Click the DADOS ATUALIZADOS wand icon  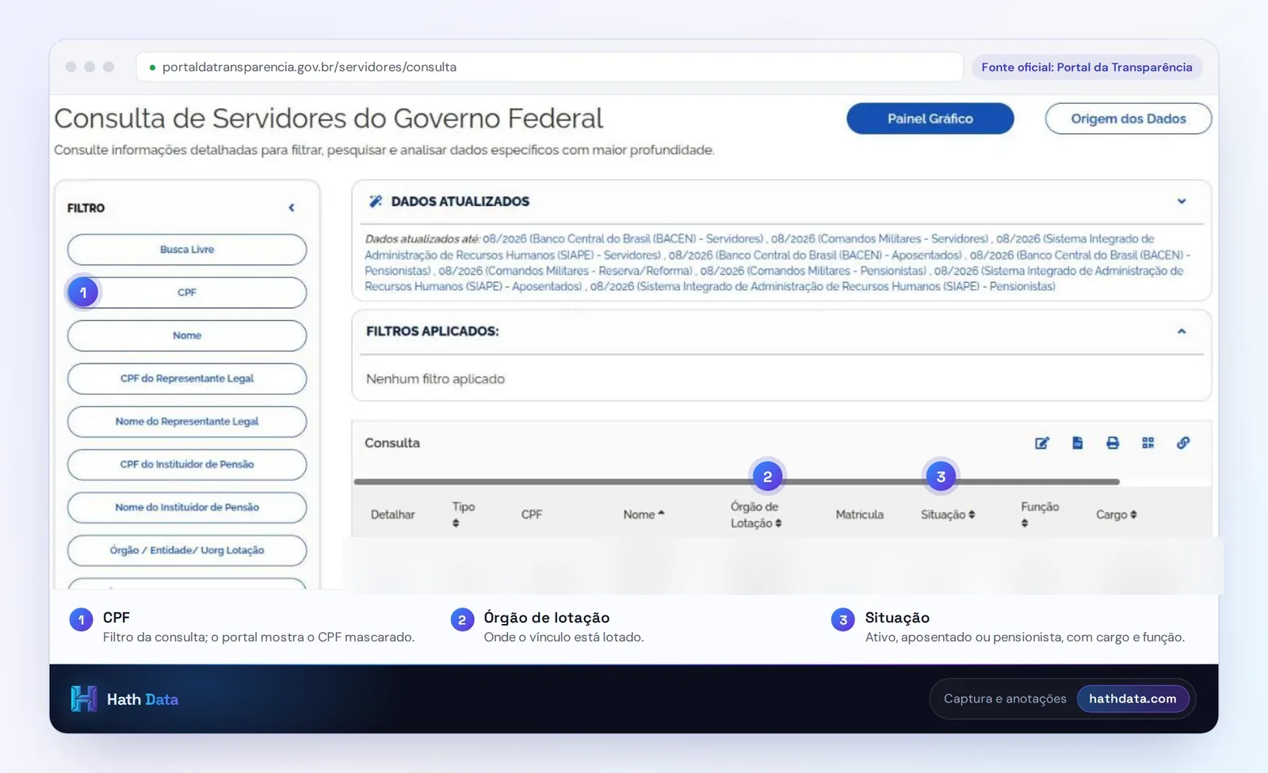[x=376, y=201]
